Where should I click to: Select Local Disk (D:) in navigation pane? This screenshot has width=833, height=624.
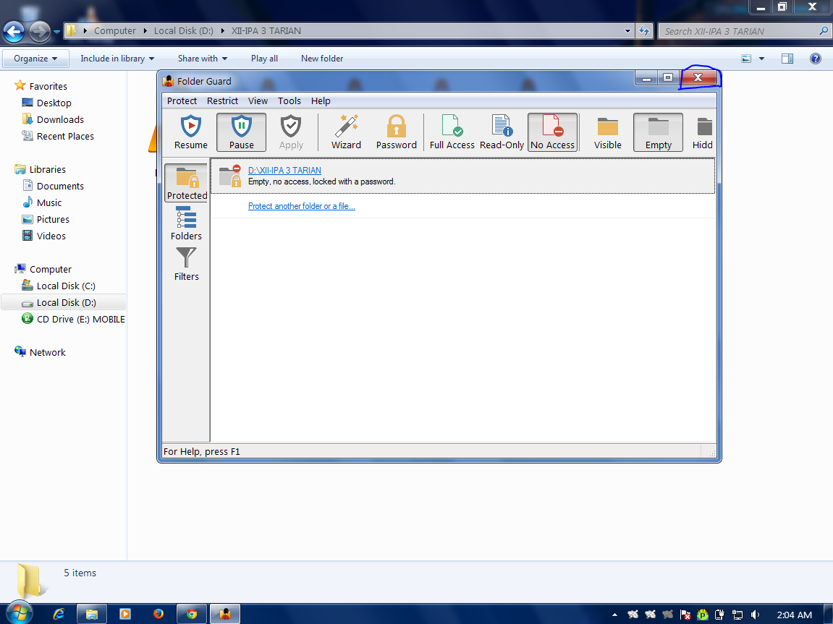tap(64, 302)
